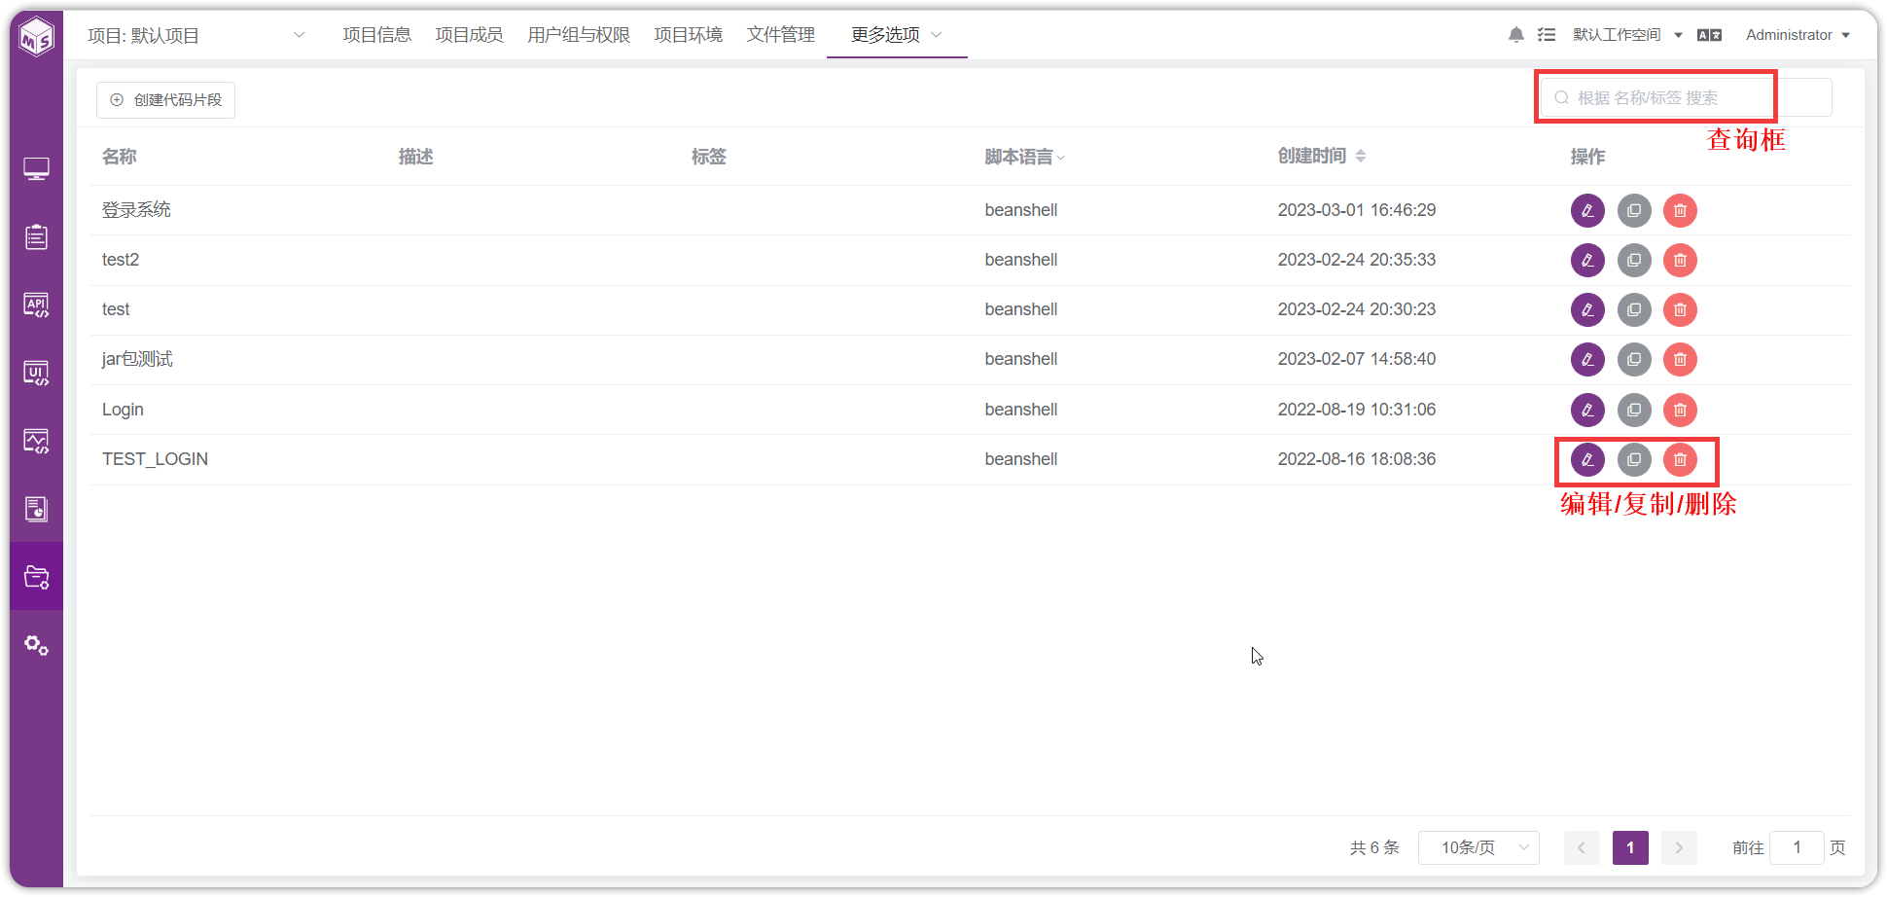Delete the jar包测试 snippet

click(1680, 359)
